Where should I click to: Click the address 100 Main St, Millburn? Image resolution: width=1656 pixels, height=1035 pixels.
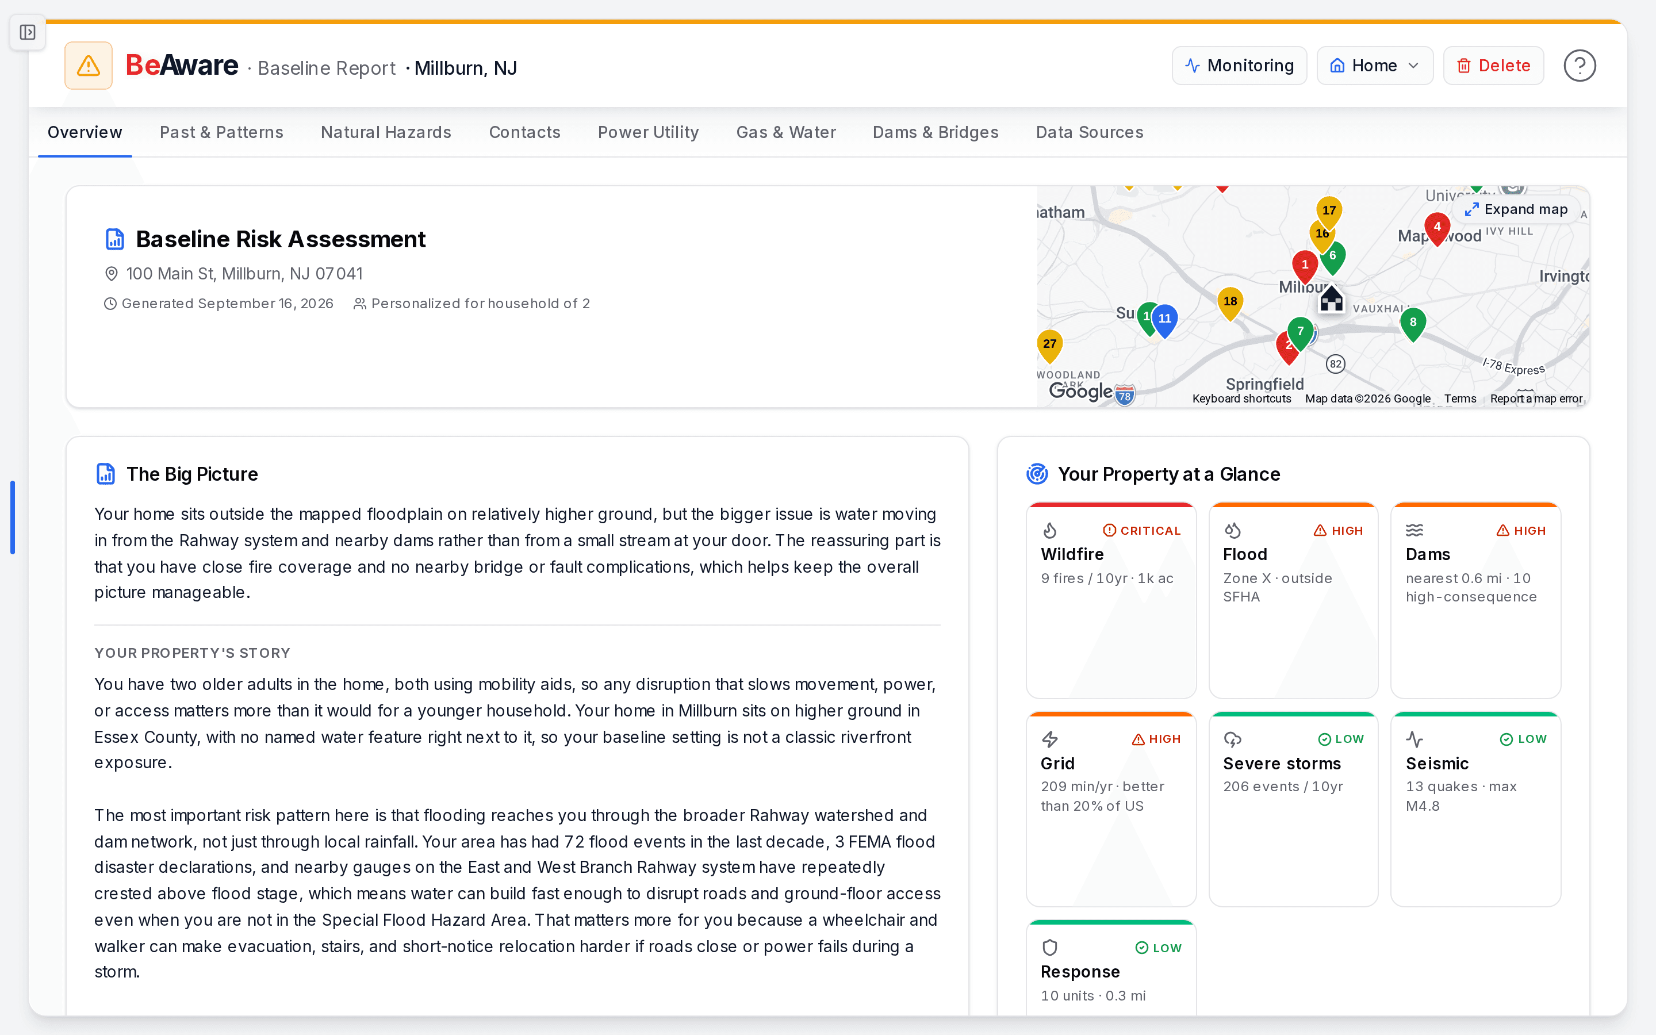(x=244, y=274)
